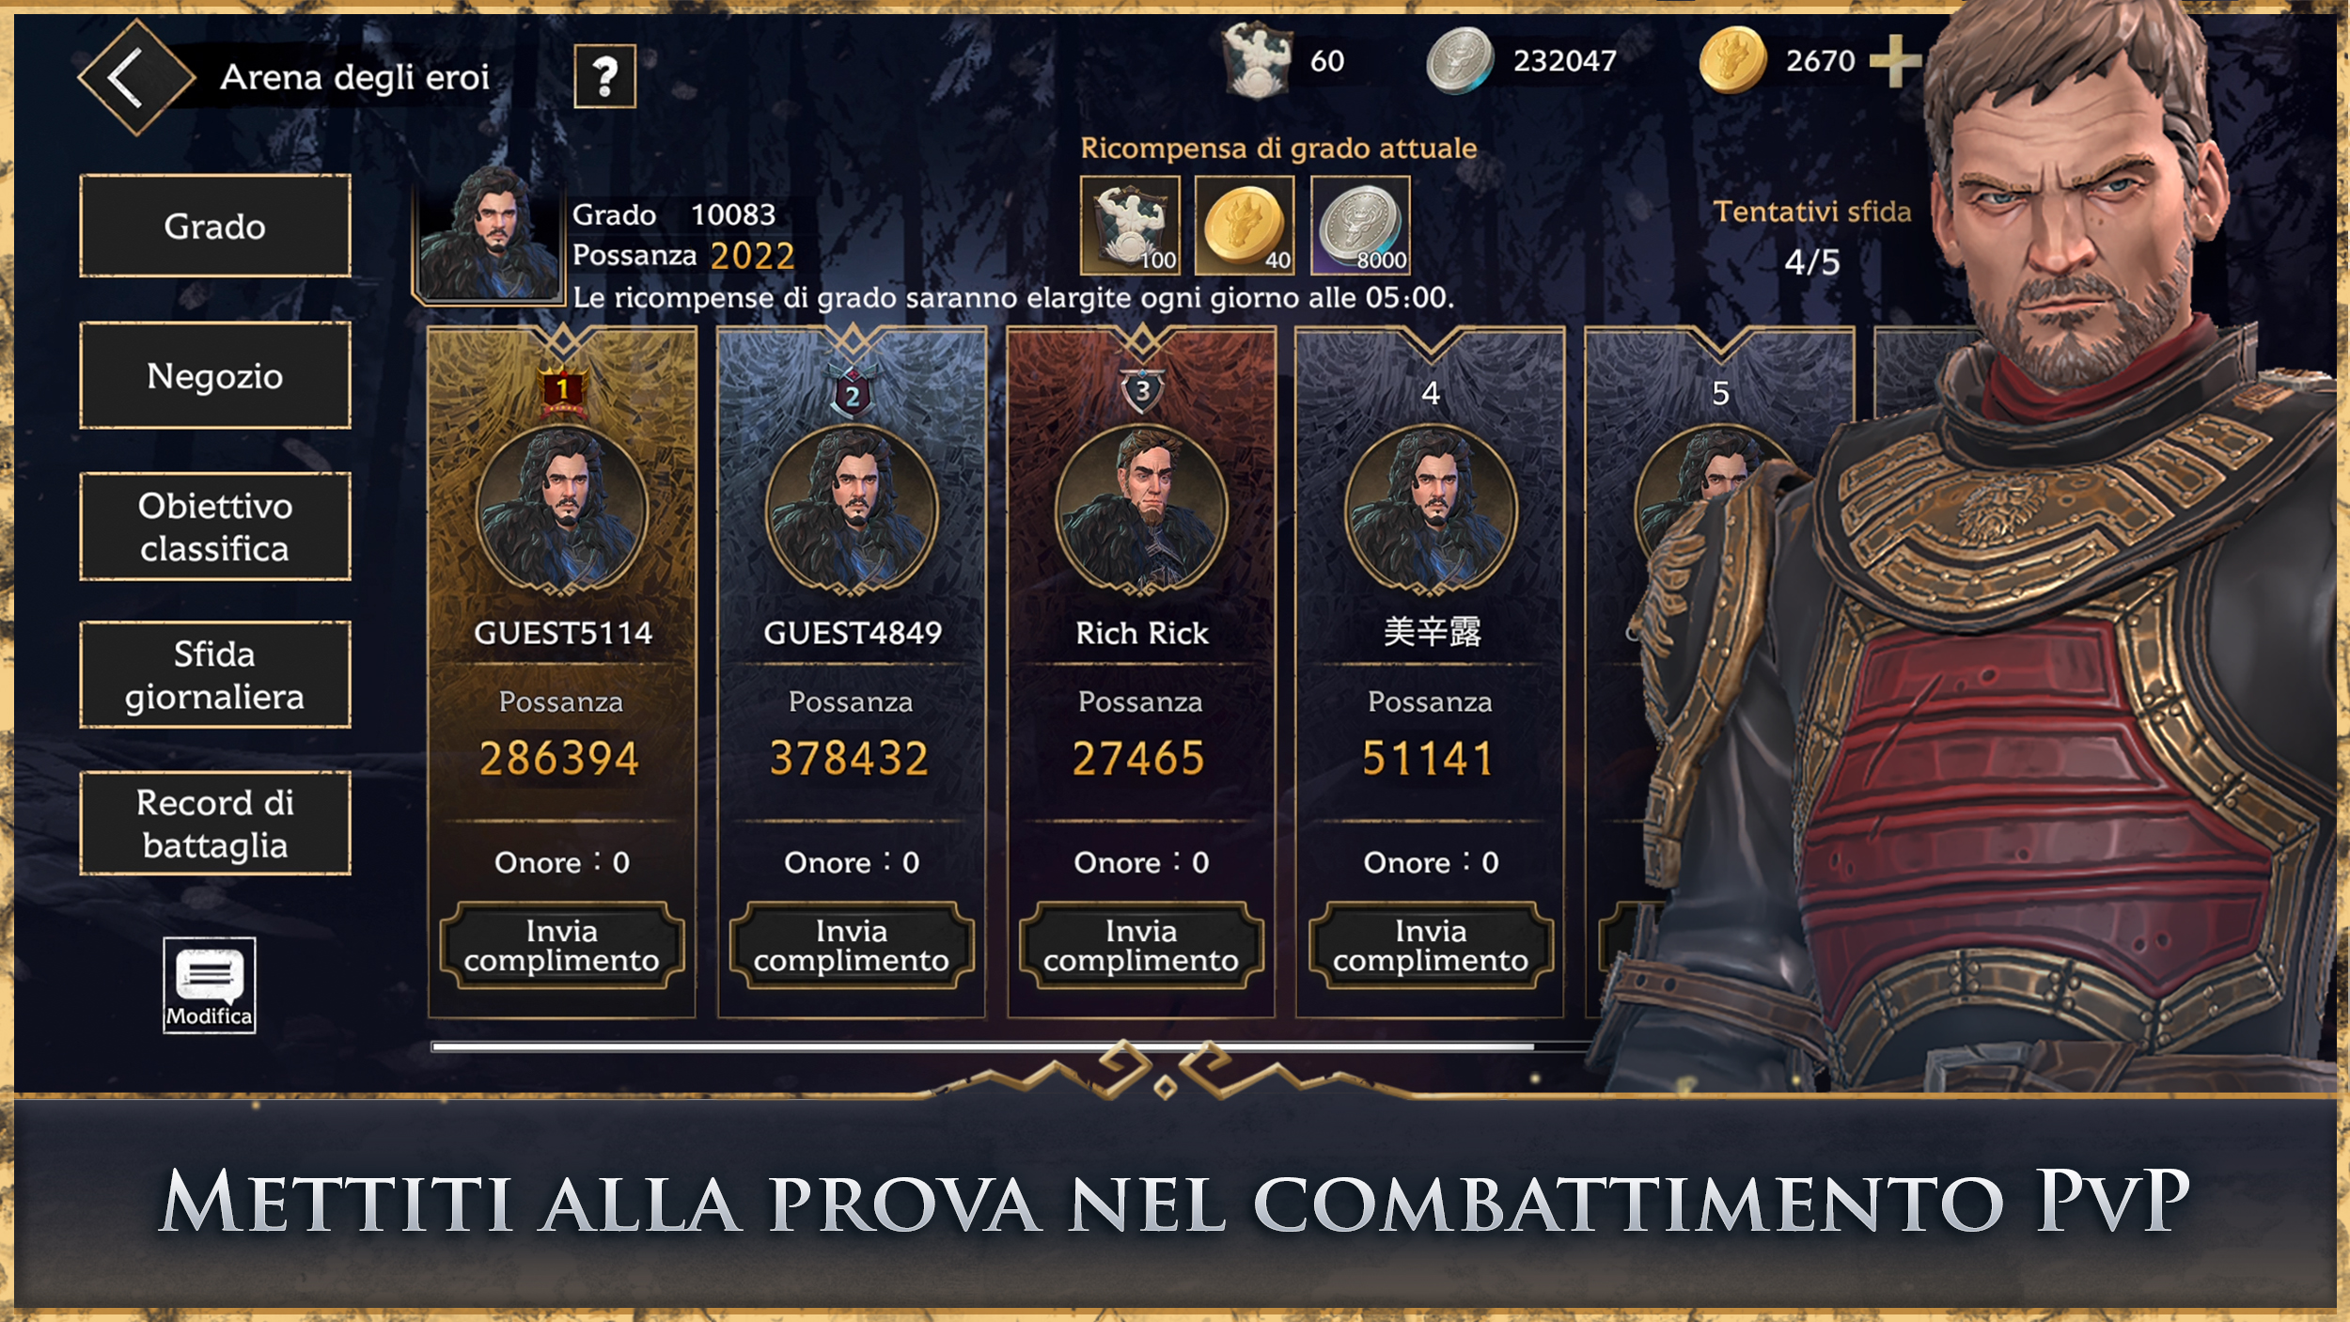Open Obiettivo classifica section
Viewport: 2350px width, 1322px height.
click(x=215, y=527)
